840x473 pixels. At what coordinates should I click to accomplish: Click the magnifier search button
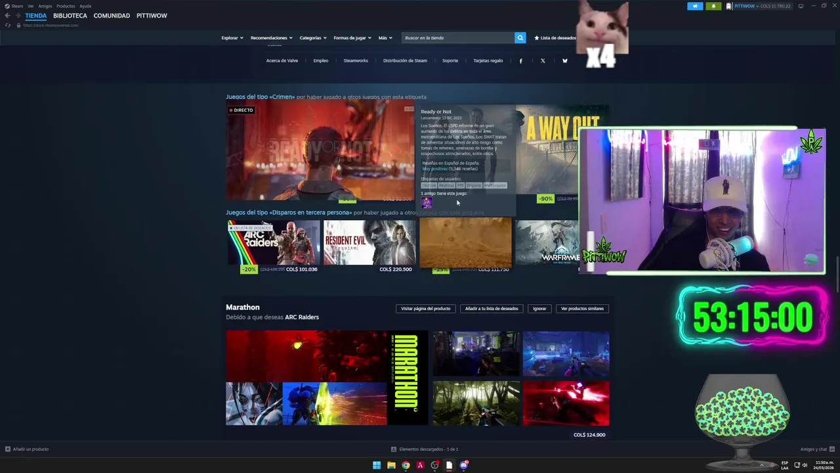520,37
